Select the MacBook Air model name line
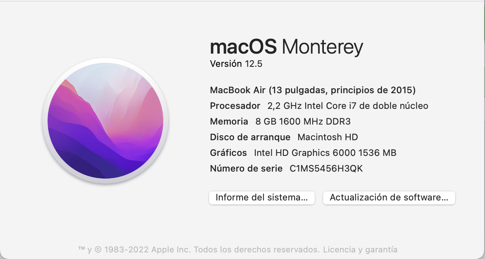The width and height of the screenshot is (485, 259). [313, 90]
